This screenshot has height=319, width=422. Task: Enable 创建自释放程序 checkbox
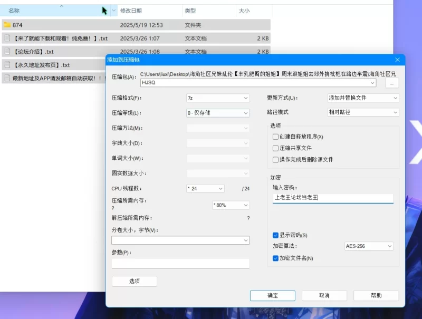pos(275,137)
